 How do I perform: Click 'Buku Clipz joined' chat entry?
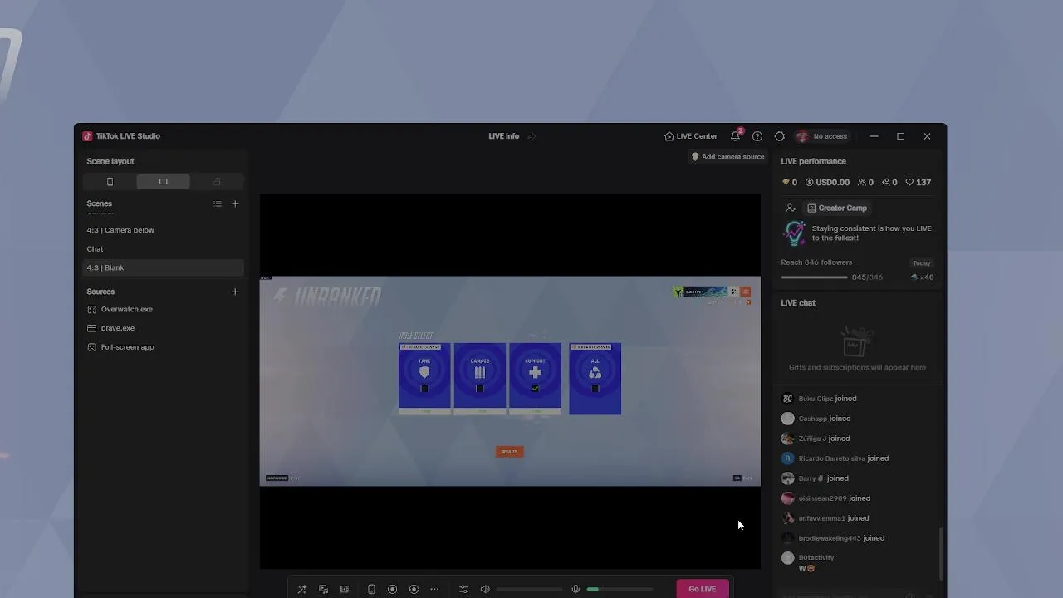[x=819, y=399]
